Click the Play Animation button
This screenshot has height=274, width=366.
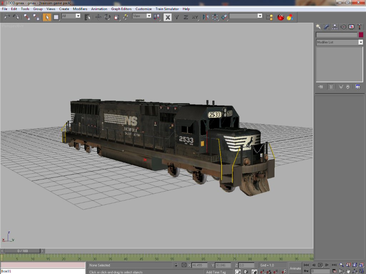(320, 265)
